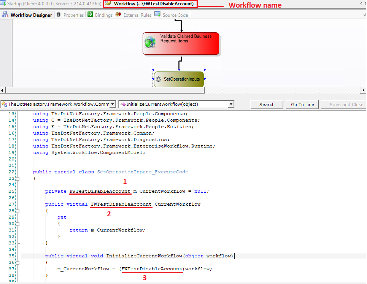Collapse the method block at line 36
This screenshot has width=367, height=284.
[x=18, y=263]
